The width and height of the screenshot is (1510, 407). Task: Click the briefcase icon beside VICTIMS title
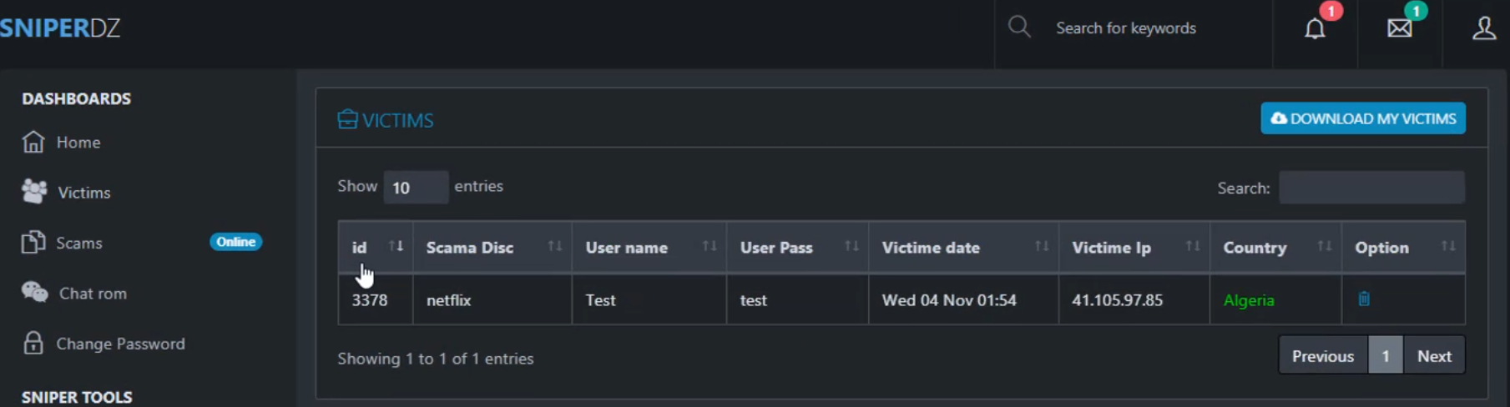click(x=347, y=119)
